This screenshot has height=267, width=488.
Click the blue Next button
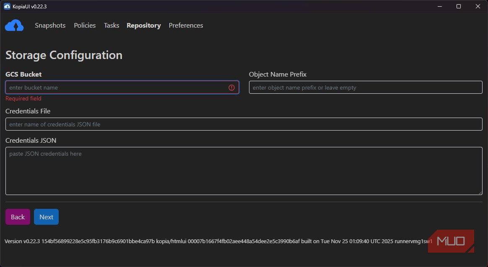(46, 217)
